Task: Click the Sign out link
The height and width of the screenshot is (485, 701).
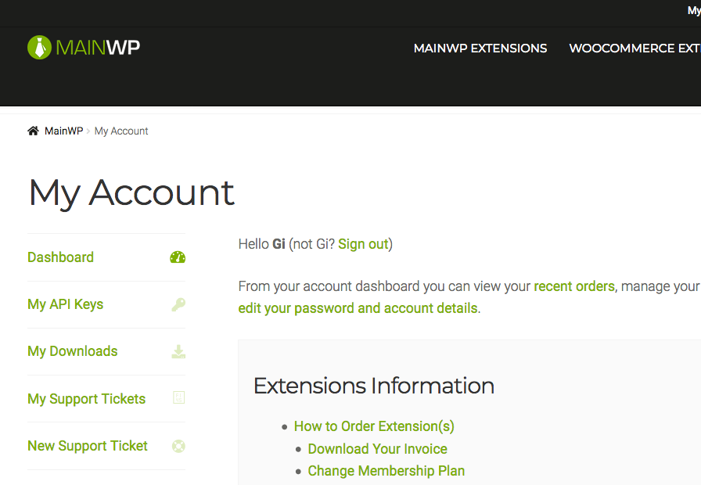Action: click(363, 244)
